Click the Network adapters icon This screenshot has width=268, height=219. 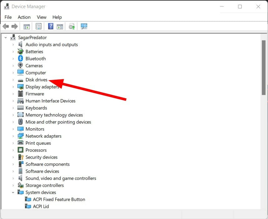(x=20, y=136)
